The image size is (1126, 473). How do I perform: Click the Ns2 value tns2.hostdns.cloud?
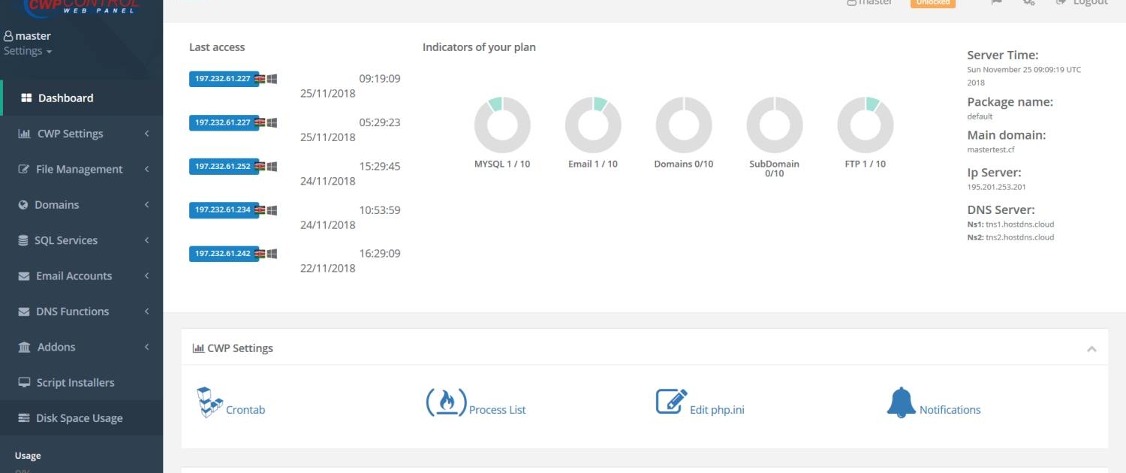pos(1019,237)
